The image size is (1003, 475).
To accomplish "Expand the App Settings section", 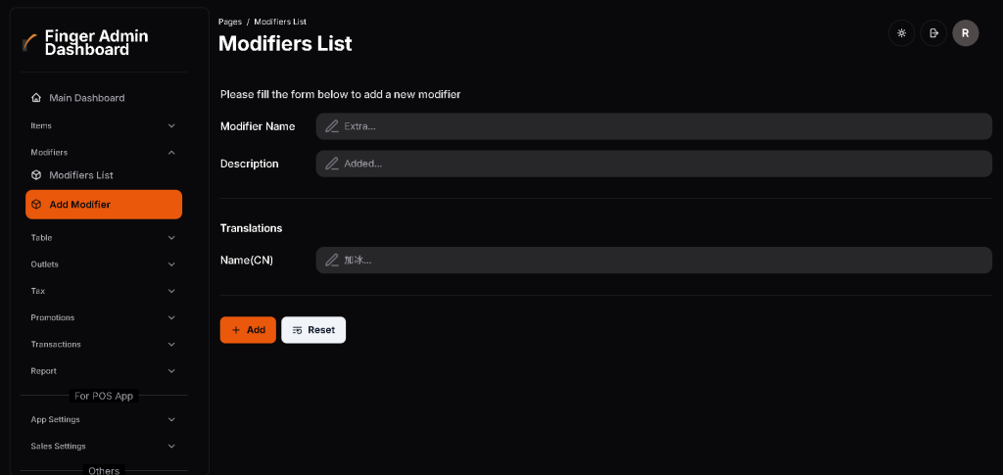I will tap(56, 419).
